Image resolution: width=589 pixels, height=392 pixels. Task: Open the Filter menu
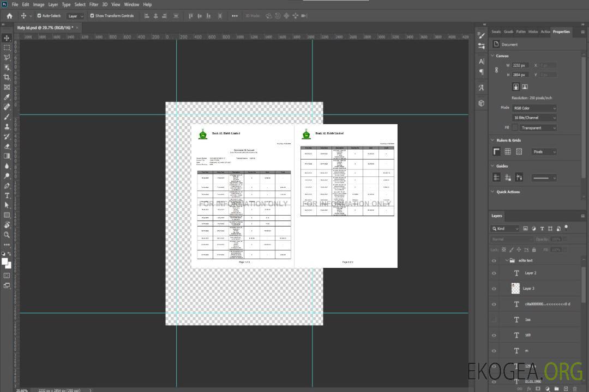pyautogui.click(x=94, y=4)
